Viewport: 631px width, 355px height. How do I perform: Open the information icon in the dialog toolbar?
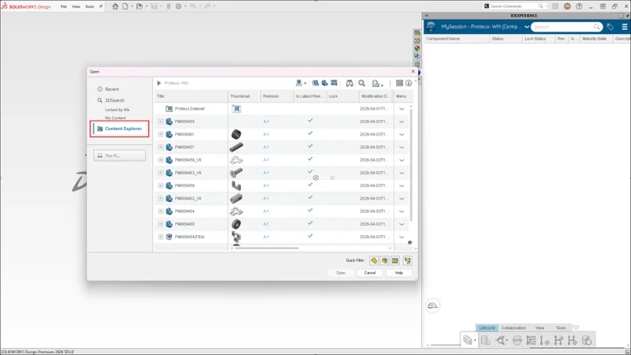coord(409,84)
